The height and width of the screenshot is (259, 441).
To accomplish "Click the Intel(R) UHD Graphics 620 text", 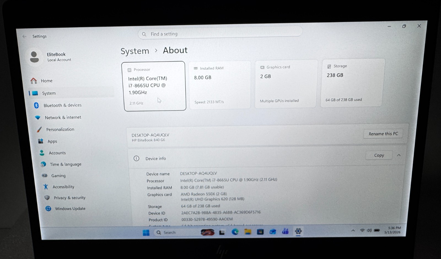I will [213, 199].
